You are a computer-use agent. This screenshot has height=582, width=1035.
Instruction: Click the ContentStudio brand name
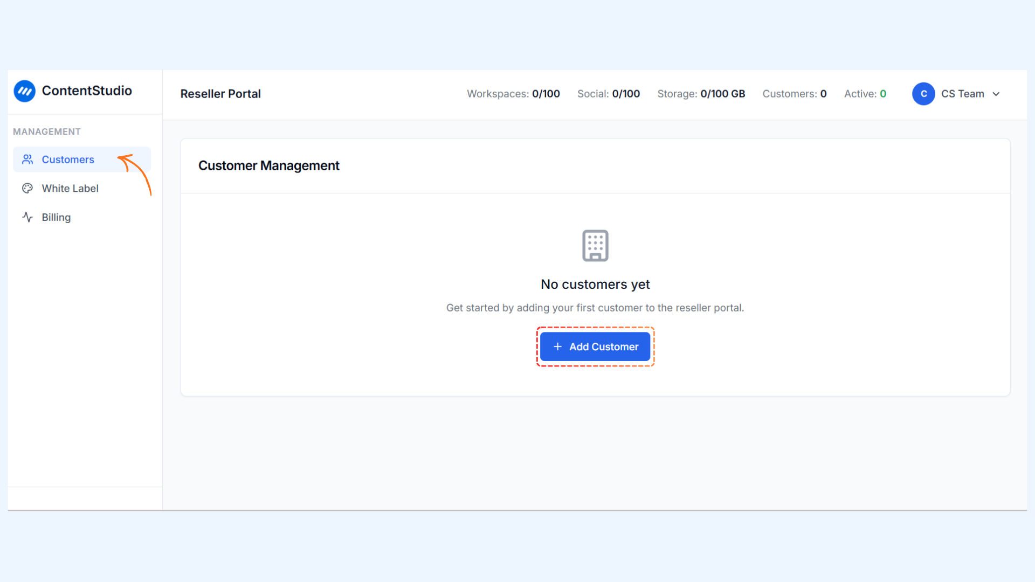coord(87,91)
